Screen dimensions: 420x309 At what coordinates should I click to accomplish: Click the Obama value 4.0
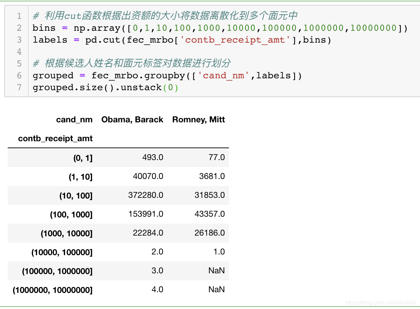(157, 290)
